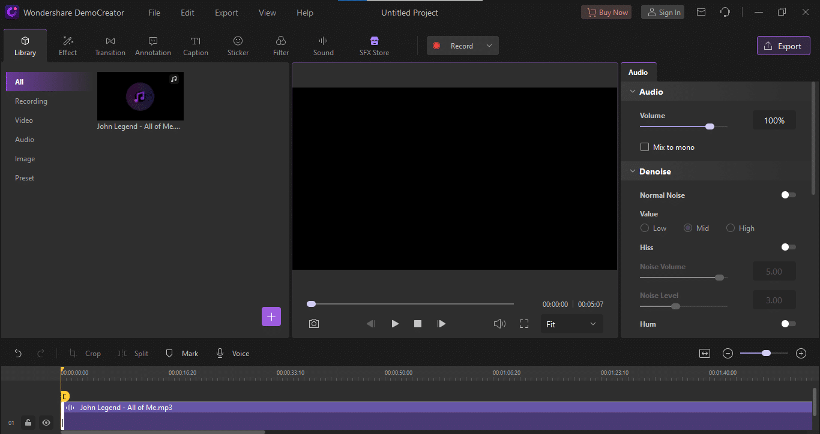820x434 pixels.
Task: Open the Sticker panel
Action: tap(238, 46)
